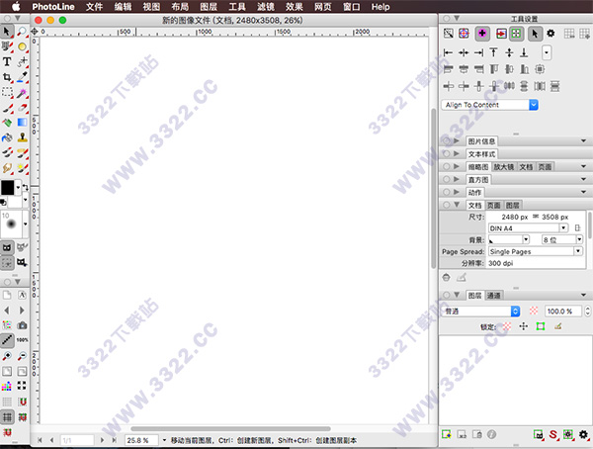Click the 25.8 % zoom field
The image size is (593, 449).
pos(140,441)
